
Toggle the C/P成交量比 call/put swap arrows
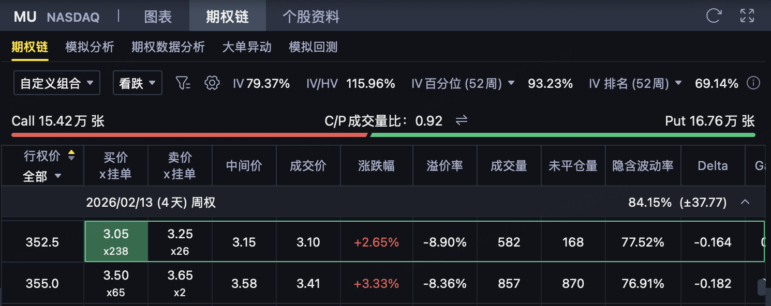(x=461, y=120)
